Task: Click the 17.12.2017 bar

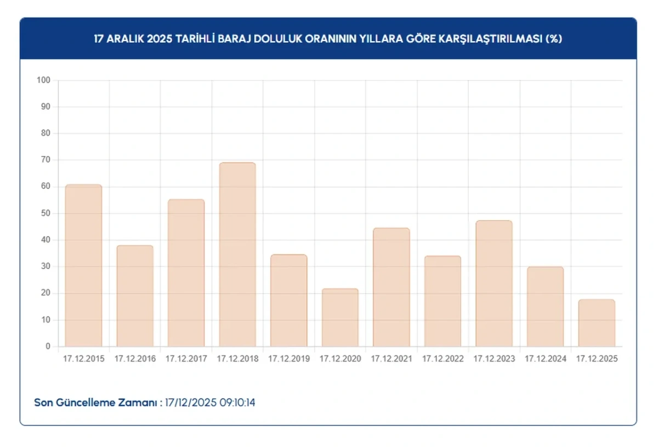Action: [186, 273]
